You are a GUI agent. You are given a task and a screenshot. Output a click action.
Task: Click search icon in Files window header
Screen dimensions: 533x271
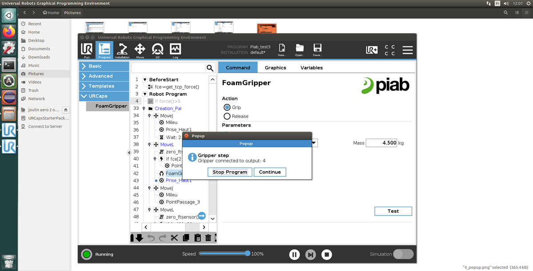(x=505, y=13)
